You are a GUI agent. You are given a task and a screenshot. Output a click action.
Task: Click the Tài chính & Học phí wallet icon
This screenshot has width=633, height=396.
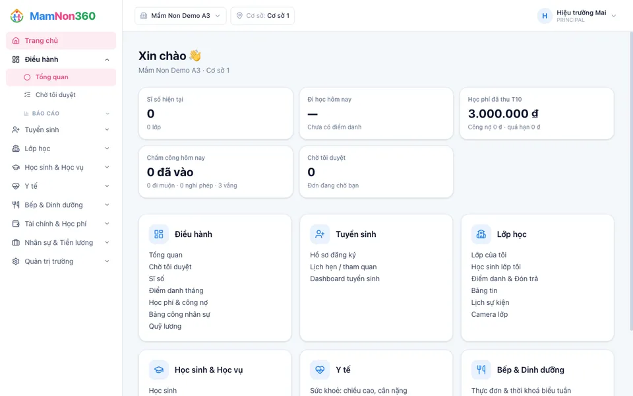(16, 224)
